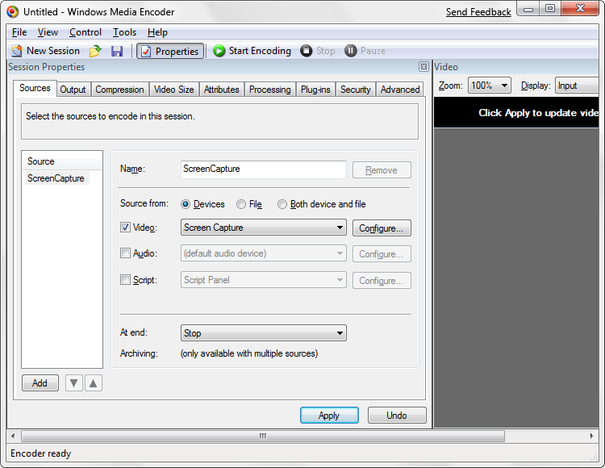Switch to the Compression tab
The width and height of the screenshot is (605, 468).
point(119,90)
